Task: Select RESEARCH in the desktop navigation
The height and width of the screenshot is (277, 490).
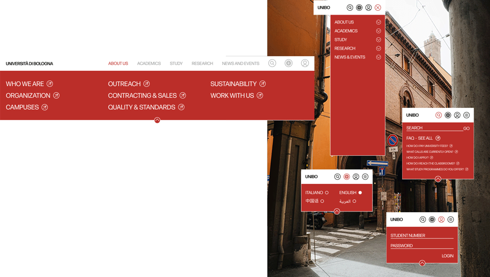Action: point(202,64)
